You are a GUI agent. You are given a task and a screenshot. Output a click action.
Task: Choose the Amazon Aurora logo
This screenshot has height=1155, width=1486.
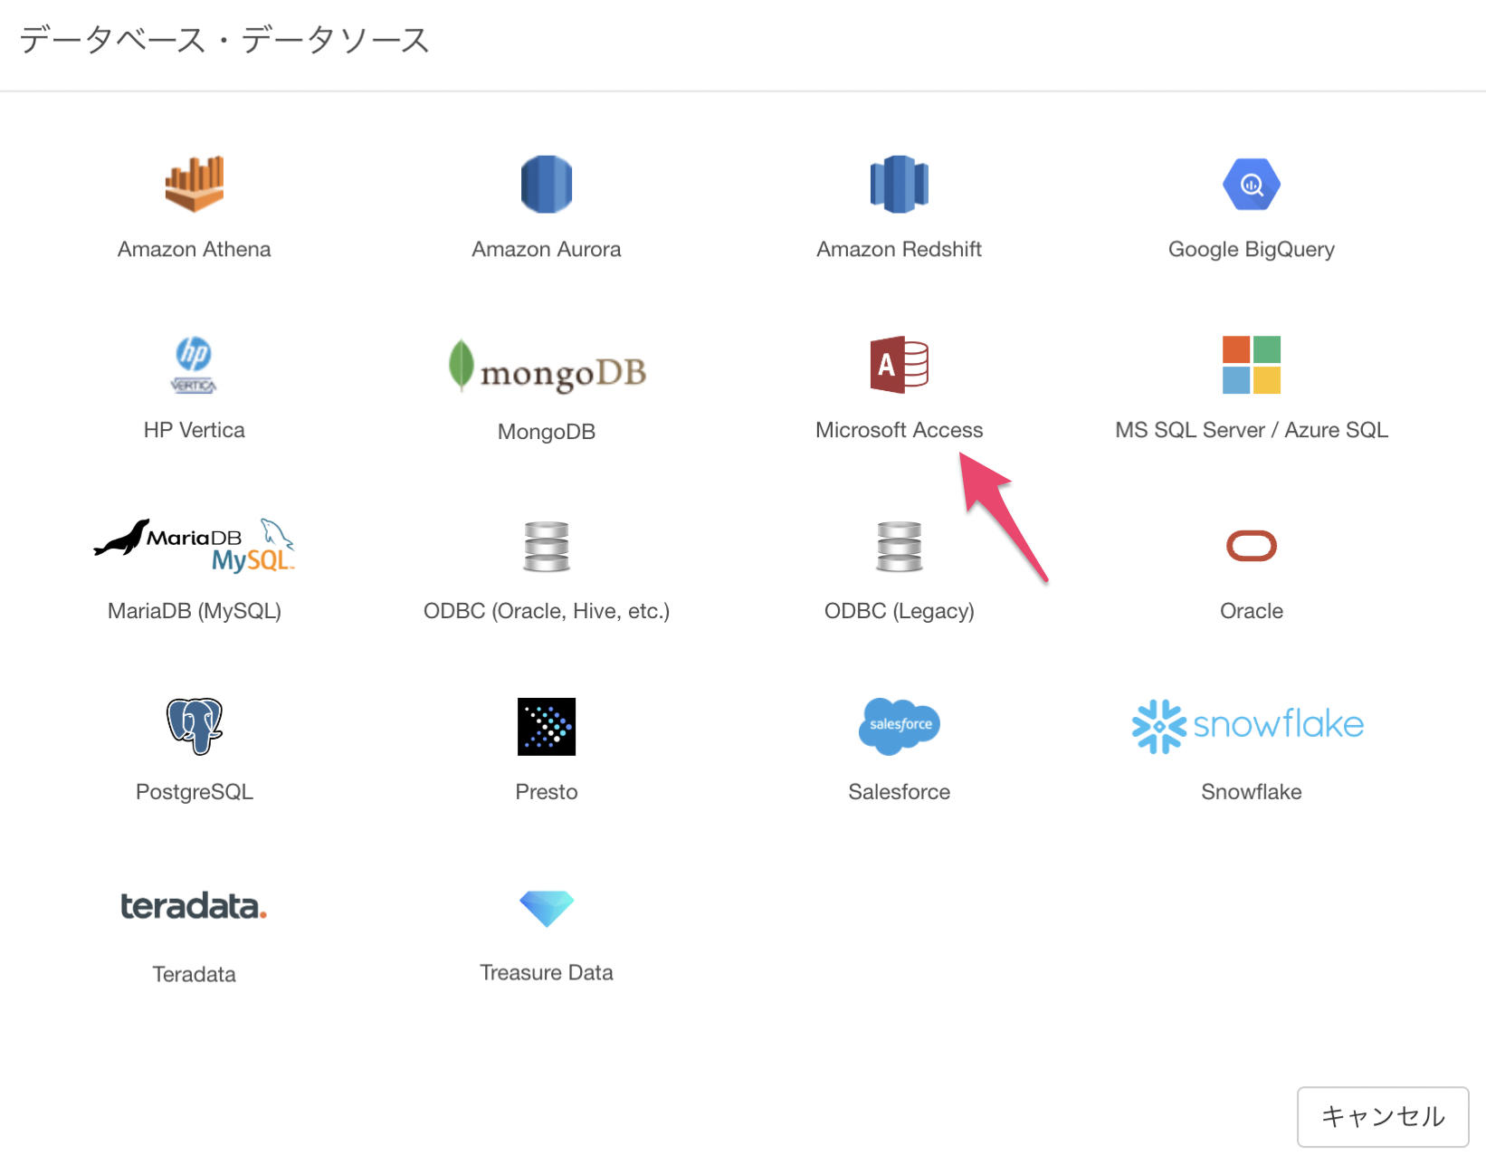click(x=547, y=184)
